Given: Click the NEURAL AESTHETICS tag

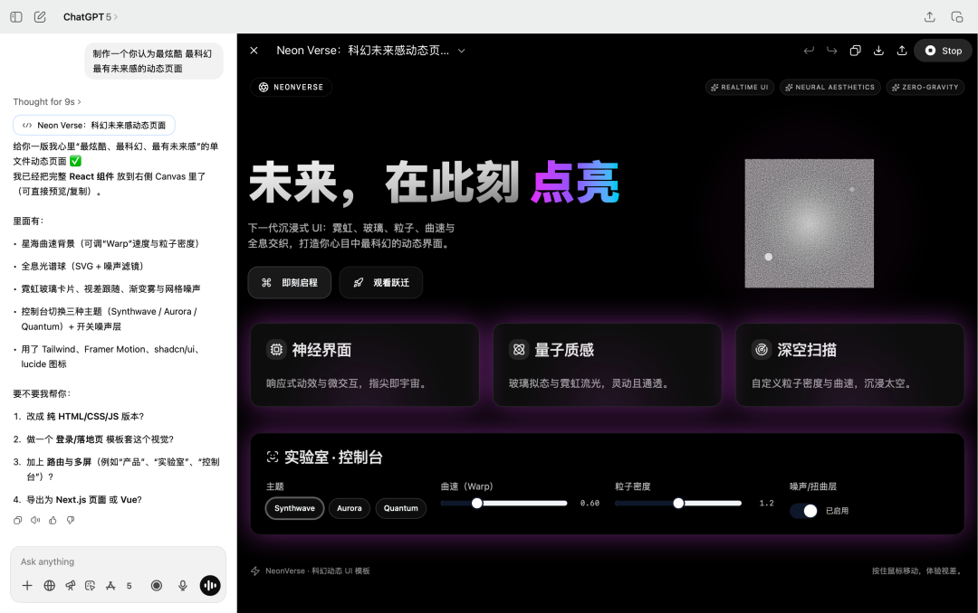Looking at the screenshot, I should coord(830,87).
